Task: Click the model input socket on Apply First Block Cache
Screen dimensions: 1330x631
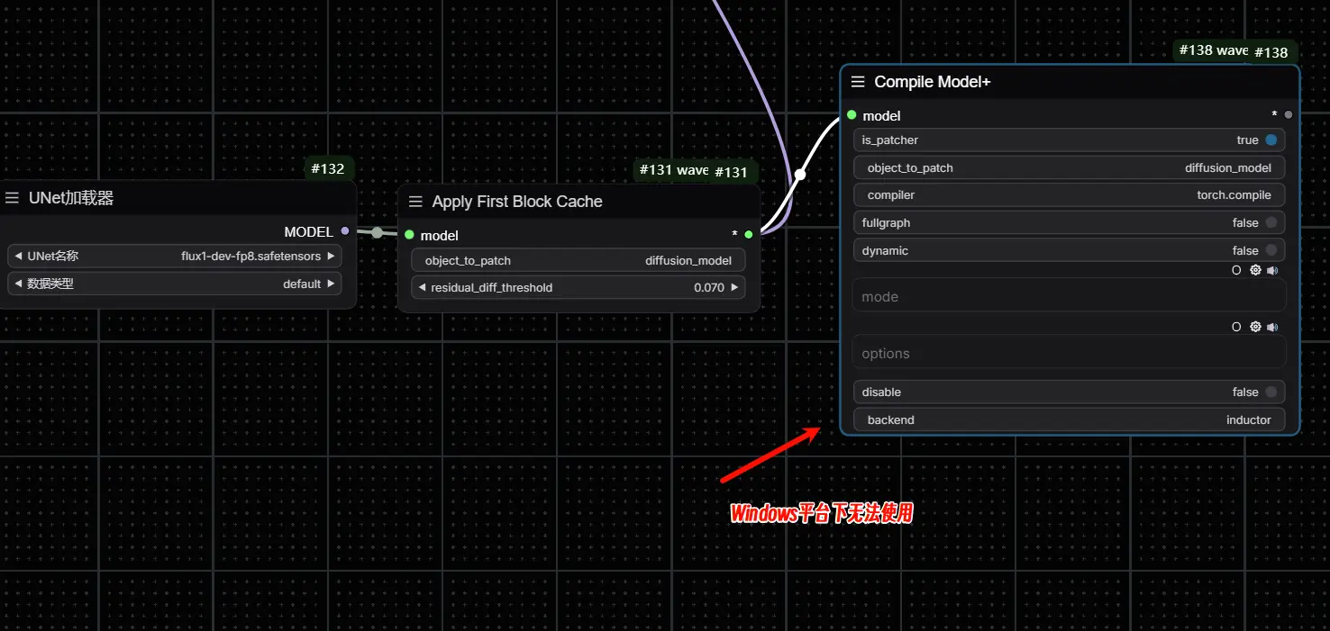Action: 409,235
